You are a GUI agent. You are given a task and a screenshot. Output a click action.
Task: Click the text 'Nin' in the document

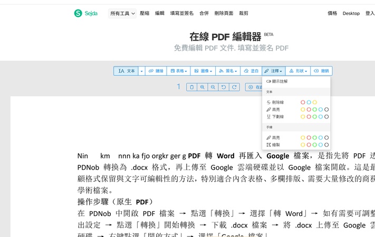[x=83, y=156]
